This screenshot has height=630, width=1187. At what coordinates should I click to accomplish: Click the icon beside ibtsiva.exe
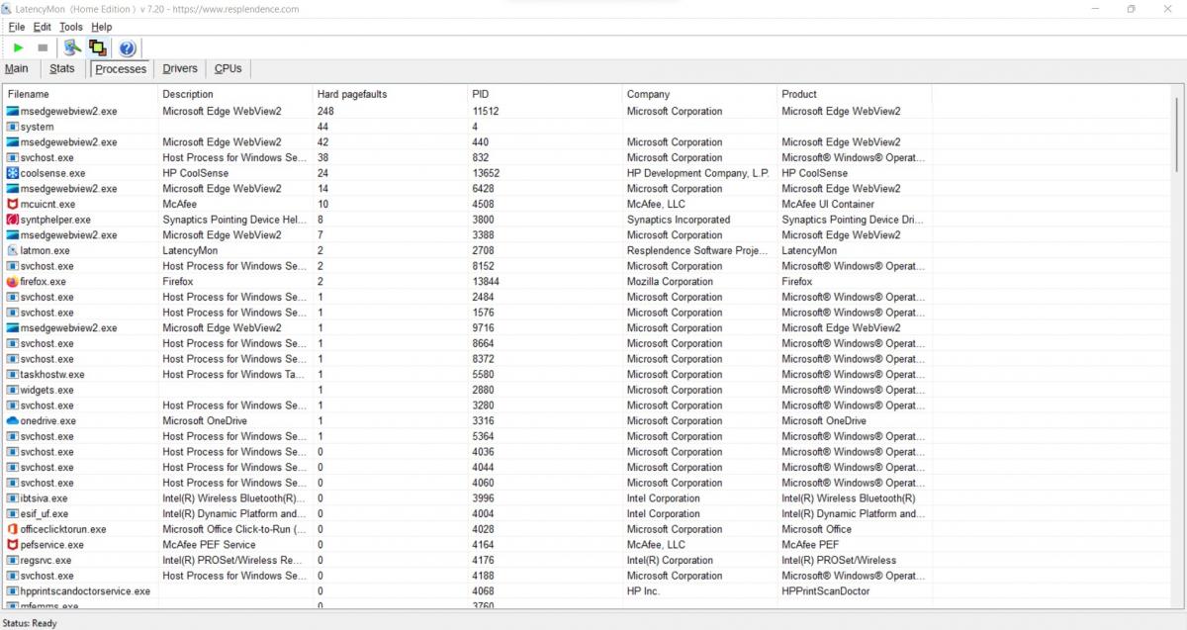tap(12, 498)
